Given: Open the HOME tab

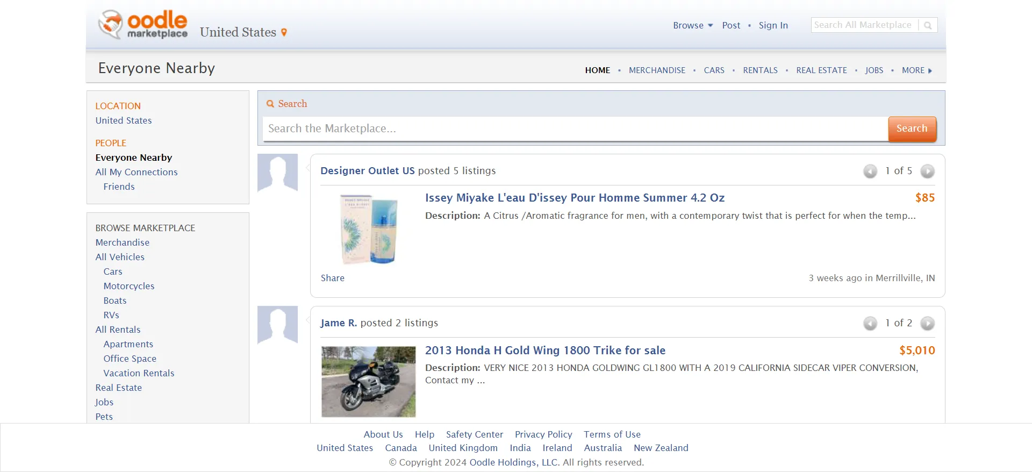Looking at the screenshot, I should (598, 70).
